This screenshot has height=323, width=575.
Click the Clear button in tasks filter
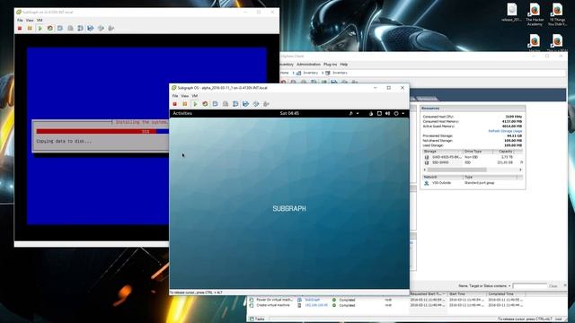pos(553,286)
